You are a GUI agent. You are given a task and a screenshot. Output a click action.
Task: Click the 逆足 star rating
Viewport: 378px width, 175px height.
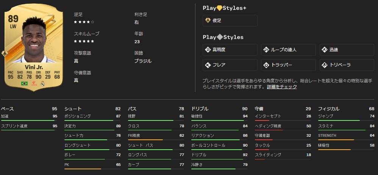pyautogui.click(x=84, y=22)
